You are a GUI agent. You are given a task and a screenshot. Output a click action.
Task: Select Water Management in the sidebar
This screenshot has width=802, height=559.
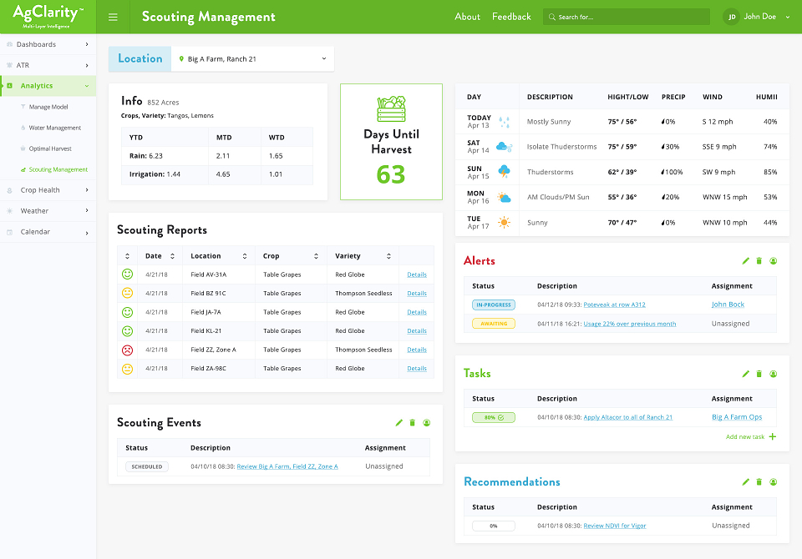(55, 128)
